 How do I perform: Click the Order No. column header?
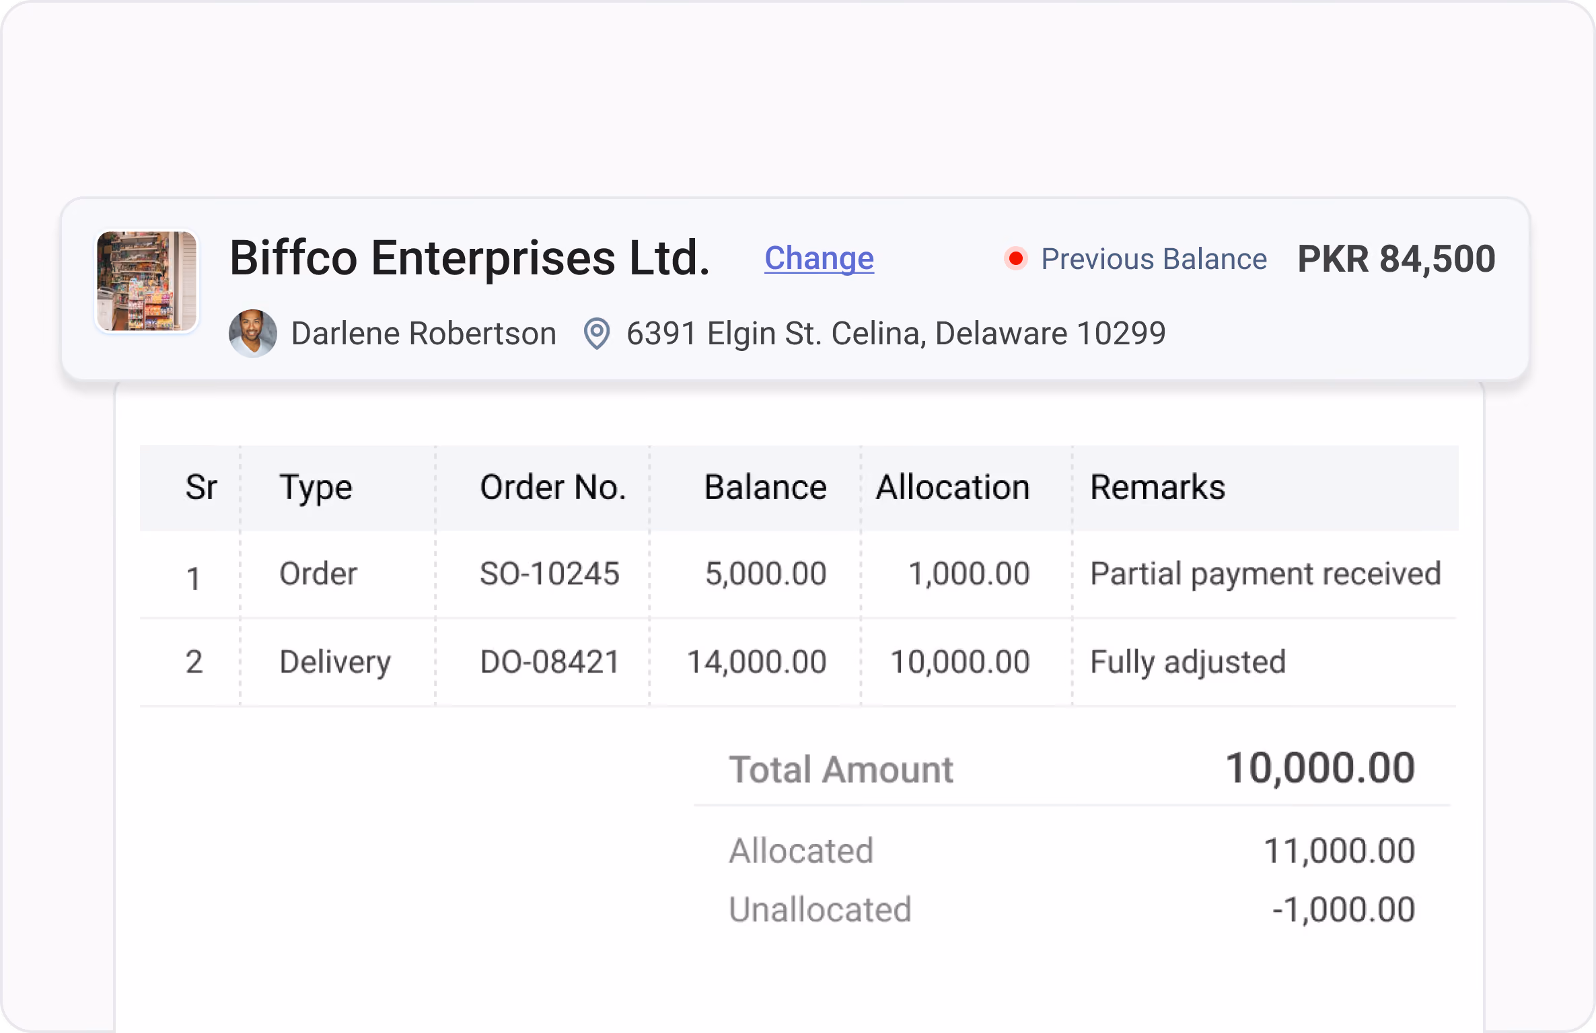point(553,487)
